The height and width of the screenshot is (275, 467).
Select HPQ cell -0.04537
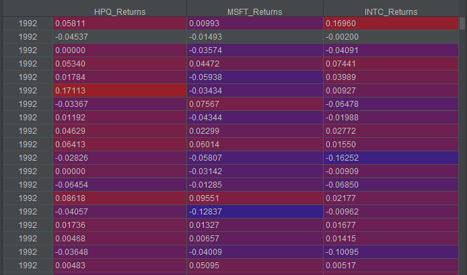(x=120, y=37)
